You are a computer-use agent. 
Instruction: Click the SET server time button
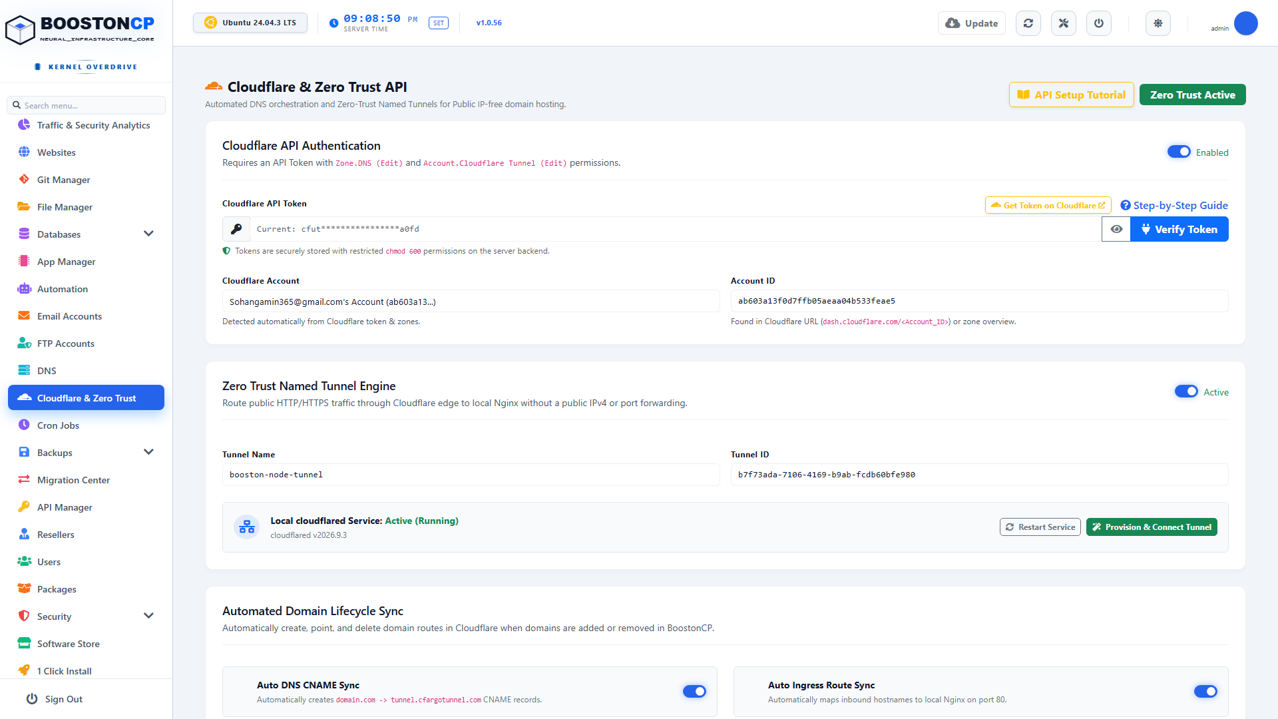(x=439, y=23)
